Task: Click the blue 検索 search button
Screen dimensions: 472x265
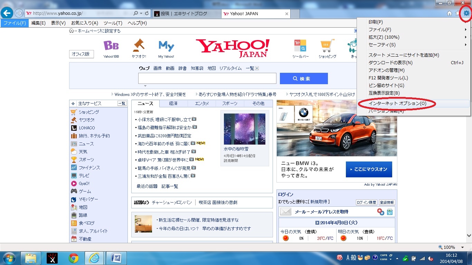Action: click(304, 79)
